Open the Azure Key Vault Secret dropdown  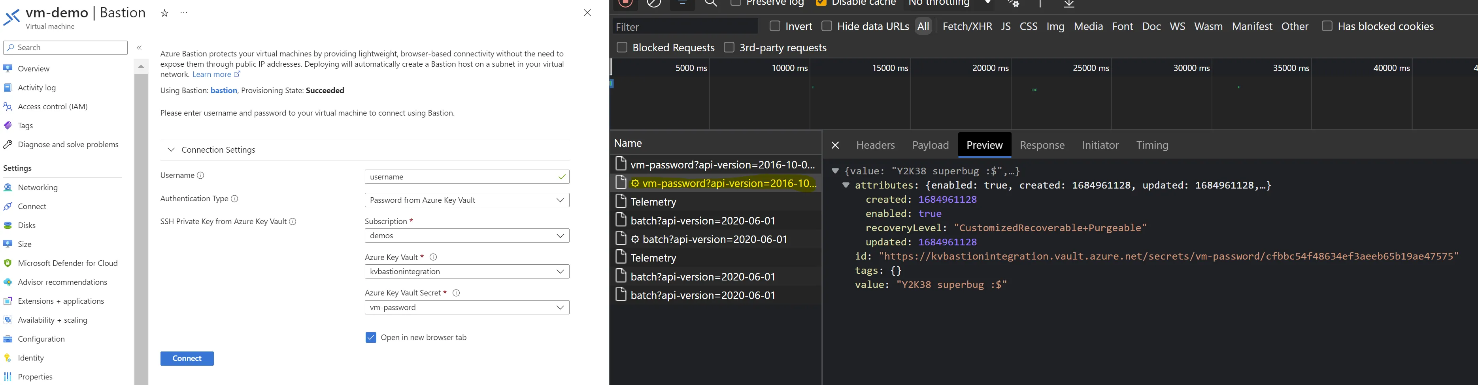click(467, 307)
